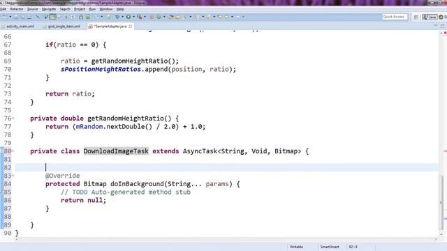
Task: Open the Android SDK Manager icon
Action: click(81, 17)
